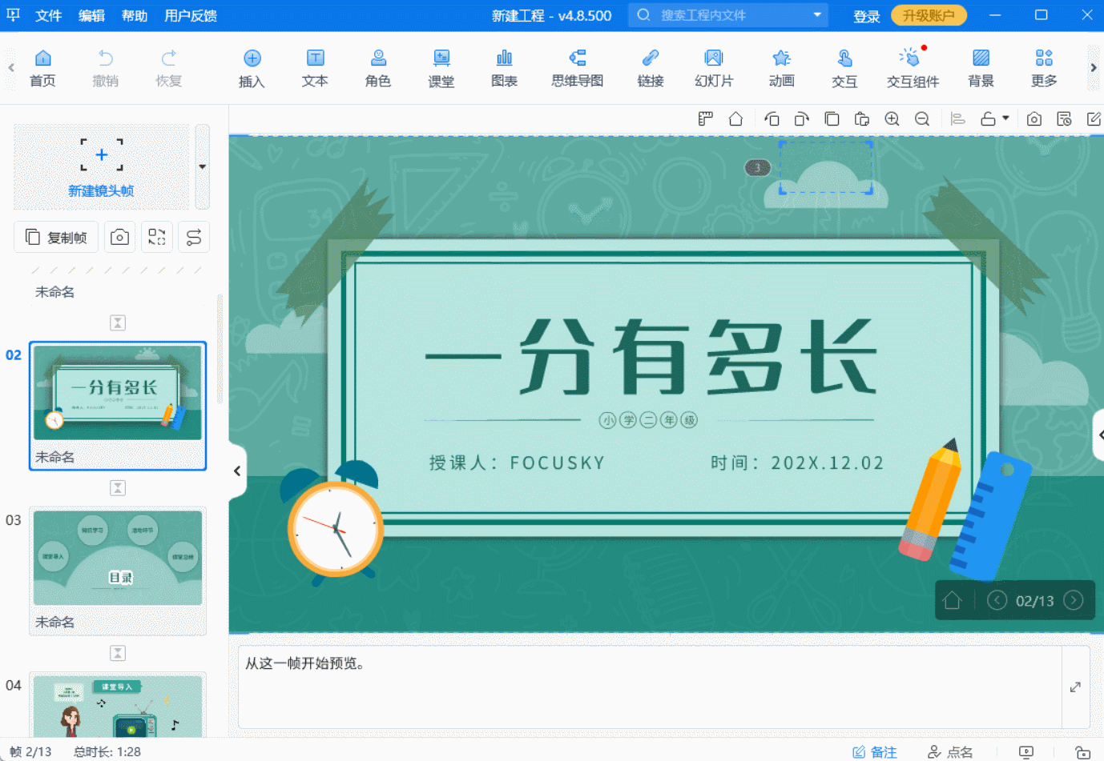Select the 文本 text tool
Viewport: 1104px width, 761px height.
(315, 68)
